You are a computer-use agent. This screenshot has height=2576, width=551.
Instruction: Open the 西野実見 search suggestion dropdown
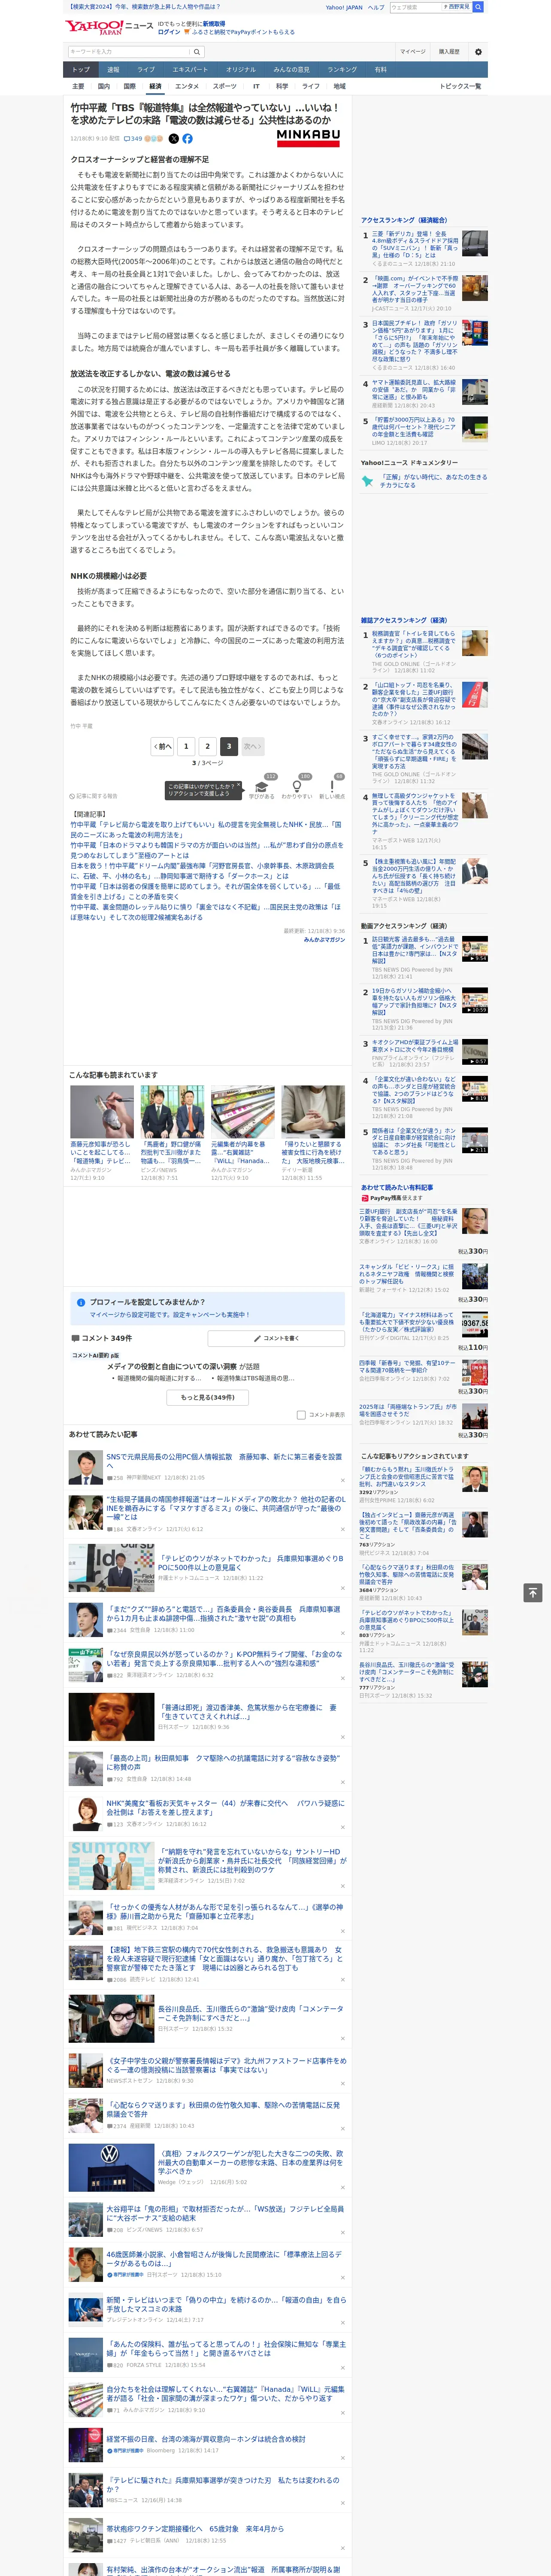pos(457,7)
